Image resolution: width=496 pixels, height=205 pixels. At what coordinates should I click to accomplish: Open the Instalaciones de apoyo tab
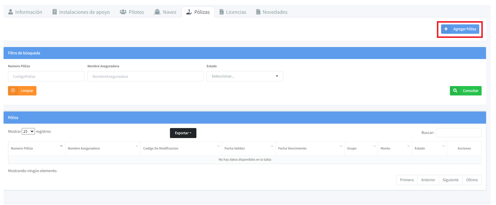(x=81, y=12)
